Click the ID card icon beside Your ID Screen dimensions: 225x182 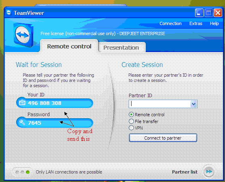tap(22, 103)
